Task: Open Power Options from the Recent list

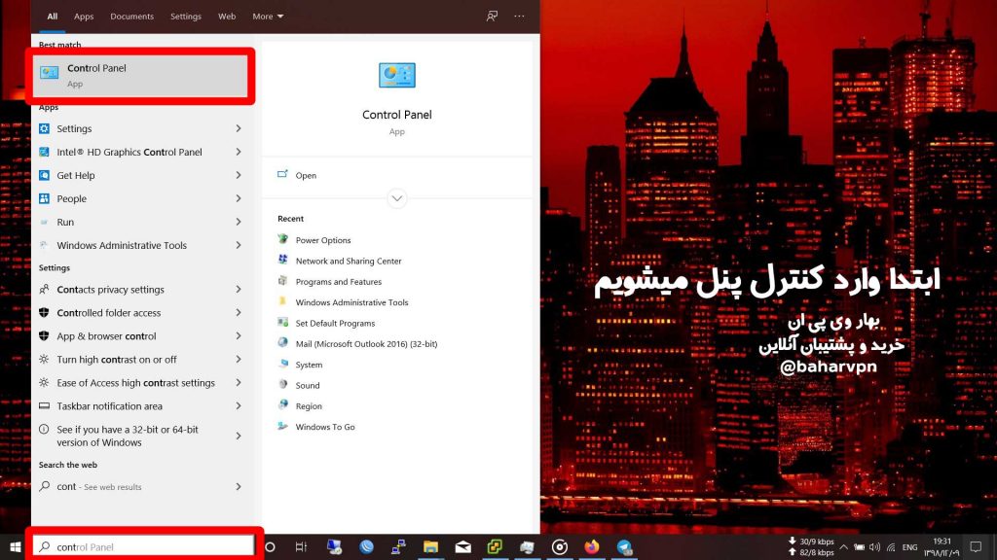Action: pyautogui.click(x=322, y=240)
